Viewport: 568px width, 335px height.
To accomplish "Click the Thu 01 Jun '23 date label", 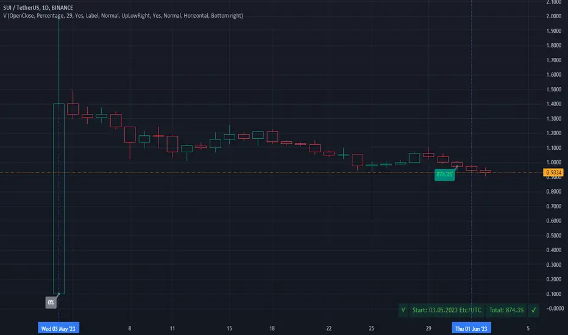I will (x=471, y=328).
